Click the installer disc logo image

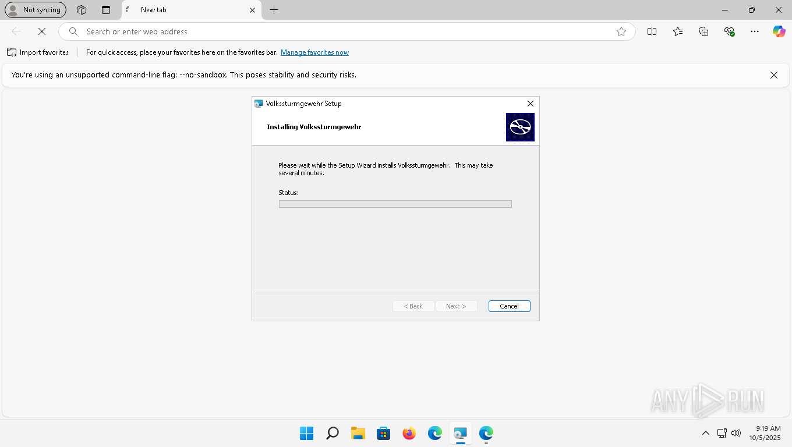520,127
